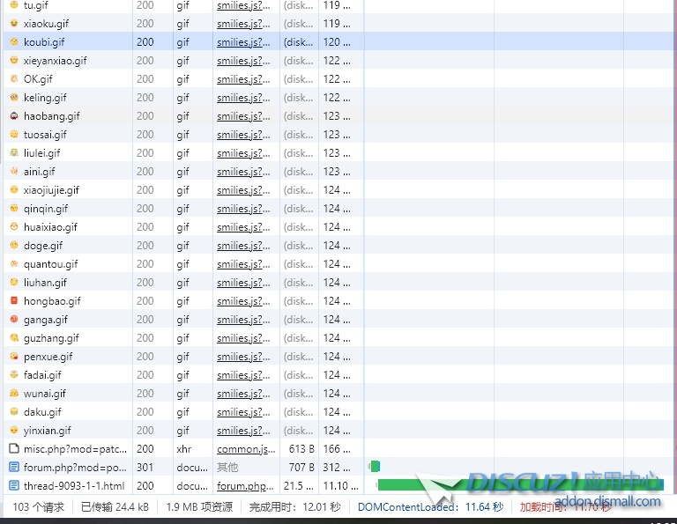Image resolution: width=677 pixels, height=524 pixels.
Task: Select the haobang.gif request name
Action: click(x=52, y=116)
